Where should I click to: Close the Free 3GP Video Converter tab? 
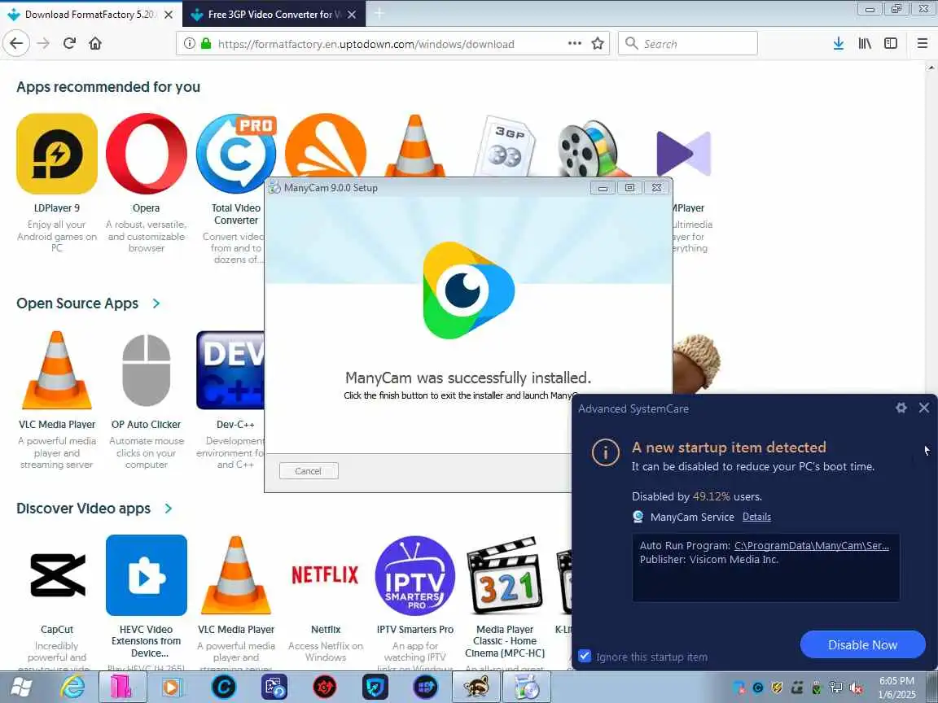click(x=352, y=15)
